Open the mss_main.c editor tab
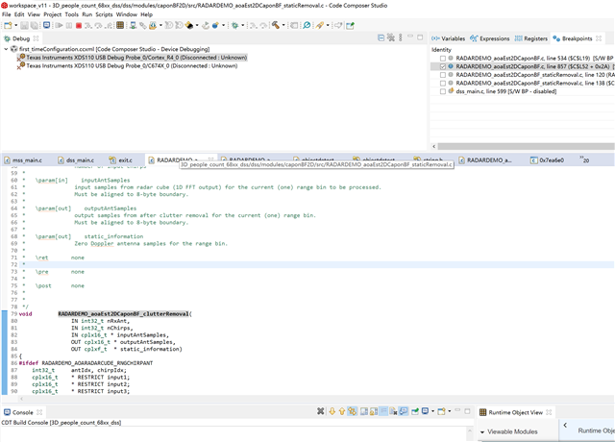Screen dimensions: 615x442 tap(26, 160)
